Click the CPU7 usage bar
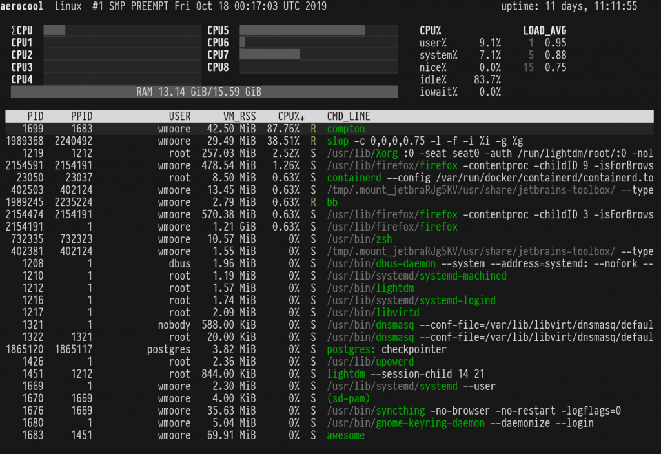Screen dimensions: 661x454 (x=318, y=54)
